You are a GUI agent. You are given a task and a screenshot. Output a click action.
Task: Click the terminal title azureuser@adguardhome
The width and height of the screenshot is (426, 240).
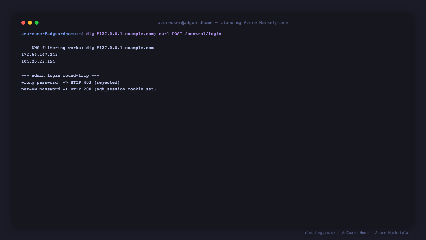[185, 23]
